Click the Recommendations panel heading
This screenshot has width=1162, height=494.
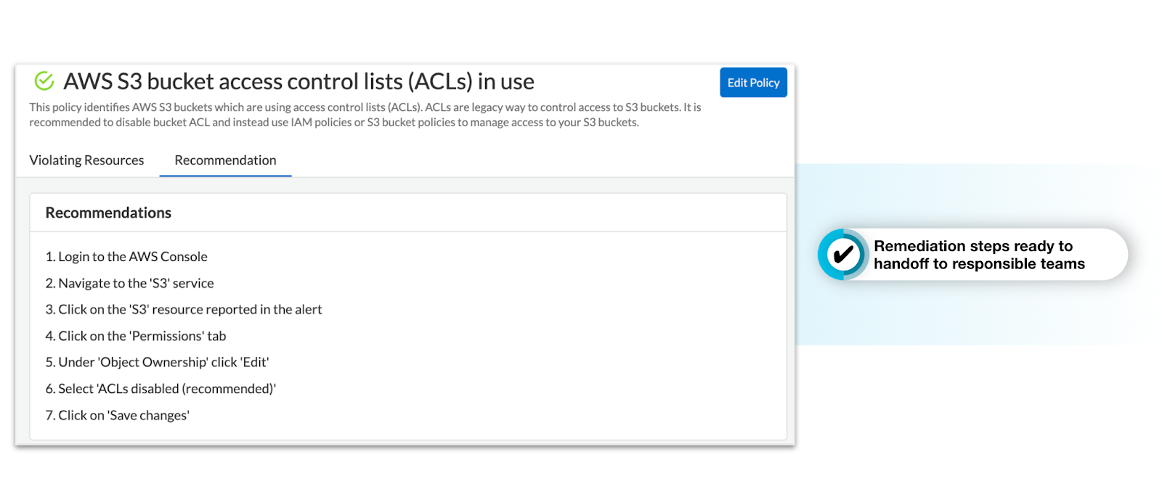point(108,213)
